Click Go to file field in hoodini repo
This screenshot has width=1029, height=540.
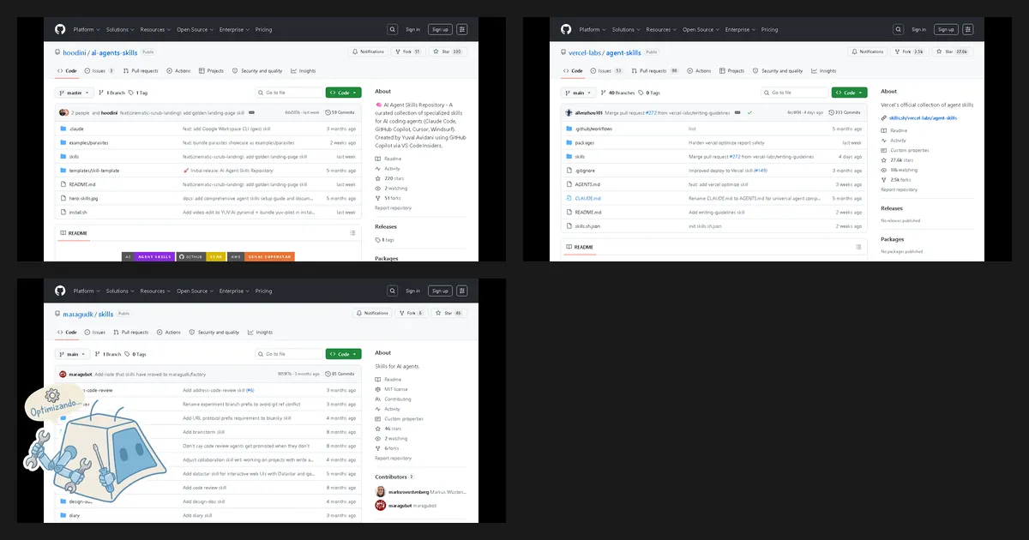[288, 93]
